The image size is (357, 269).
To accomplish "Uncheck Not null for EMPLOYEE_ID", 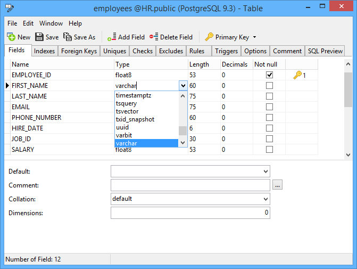I will tap(269, 75).
